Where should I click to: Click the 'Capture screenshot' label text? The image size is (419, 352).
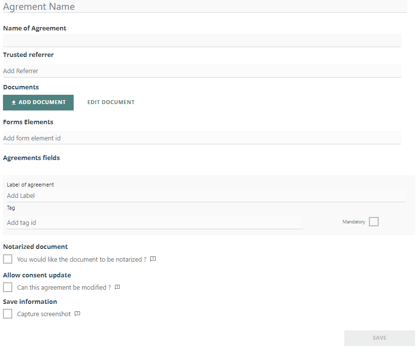[x=44, y=314]
